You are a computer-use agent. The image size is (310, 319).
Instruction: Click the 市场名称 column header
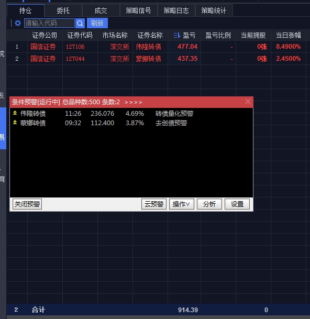(115, 36)
